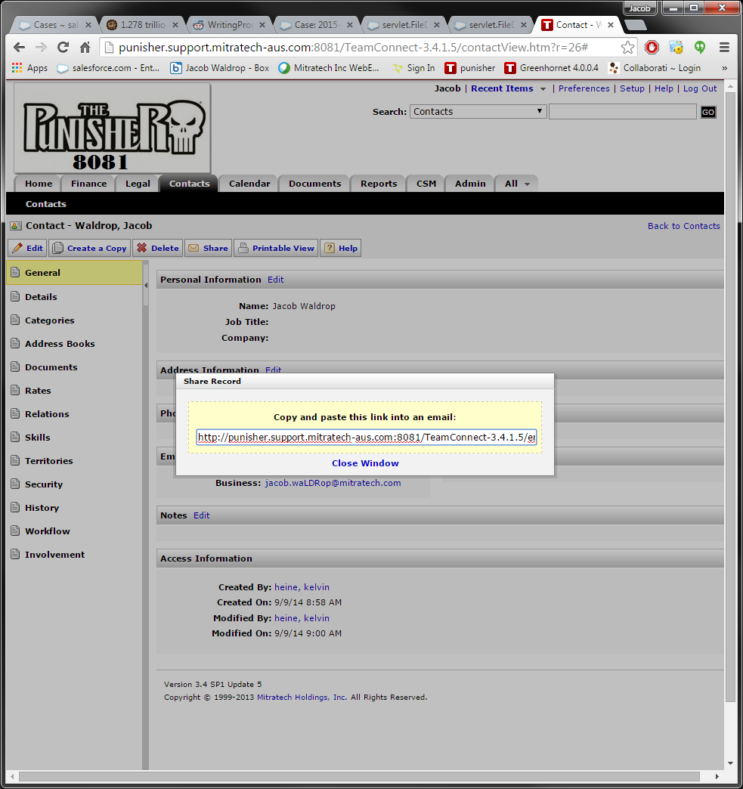743x789 pixels.
Task: Close the Cases browser tab
Action: coord(88,25)
